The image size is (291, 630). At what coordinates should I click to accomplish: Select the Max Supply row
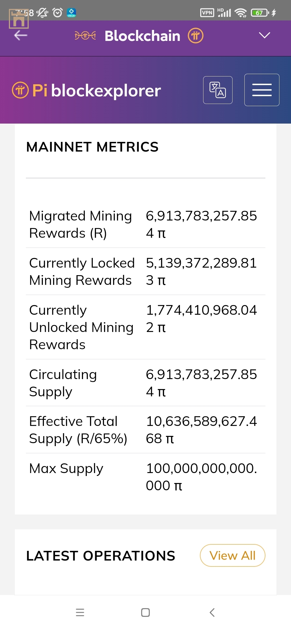pos(145,477)
